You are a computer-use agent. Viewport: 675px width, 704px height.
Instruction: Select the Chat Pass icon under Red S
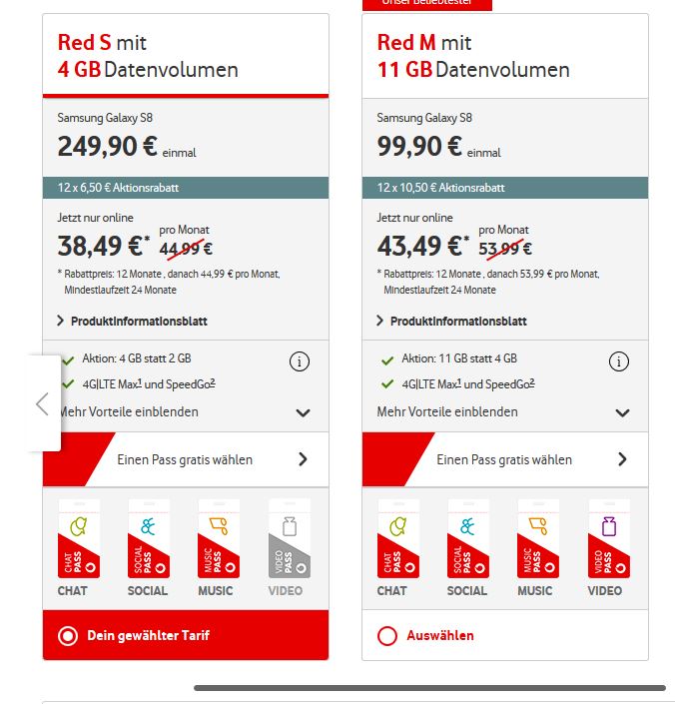72,539
